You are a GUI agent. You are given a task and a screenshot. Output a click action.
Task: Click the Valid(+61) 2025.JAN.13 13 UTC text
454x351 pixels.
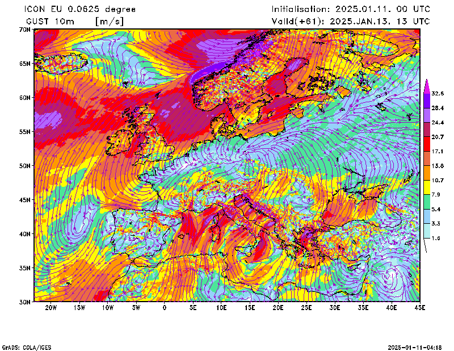(x=350, y=22)
